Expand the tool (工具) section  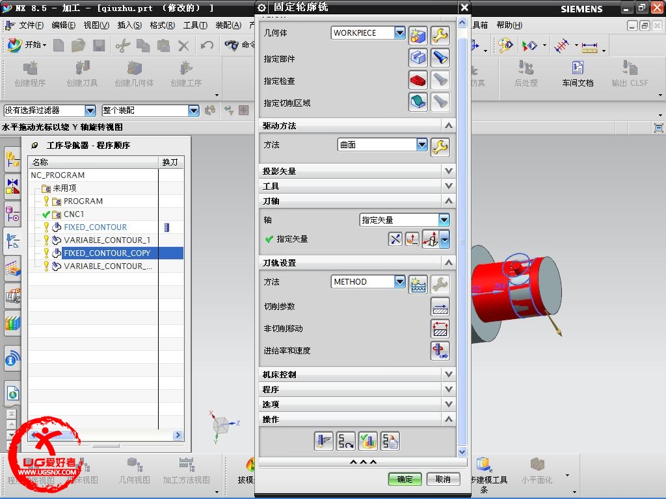(449, 186)
